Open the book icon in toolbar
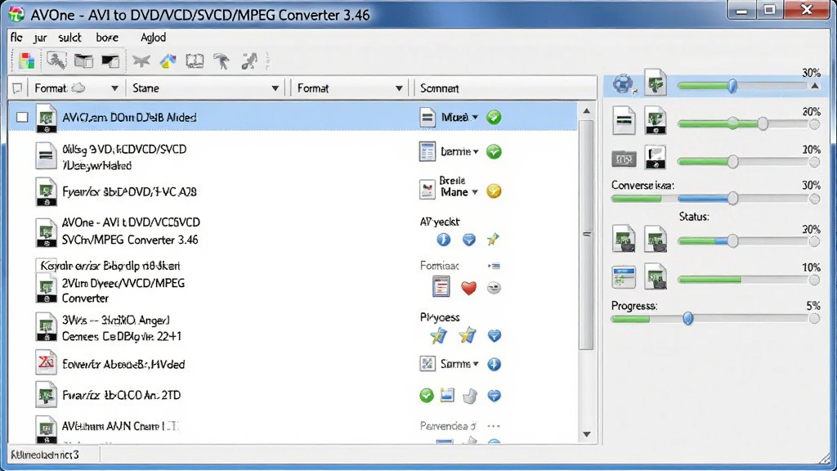 [195, 61]
